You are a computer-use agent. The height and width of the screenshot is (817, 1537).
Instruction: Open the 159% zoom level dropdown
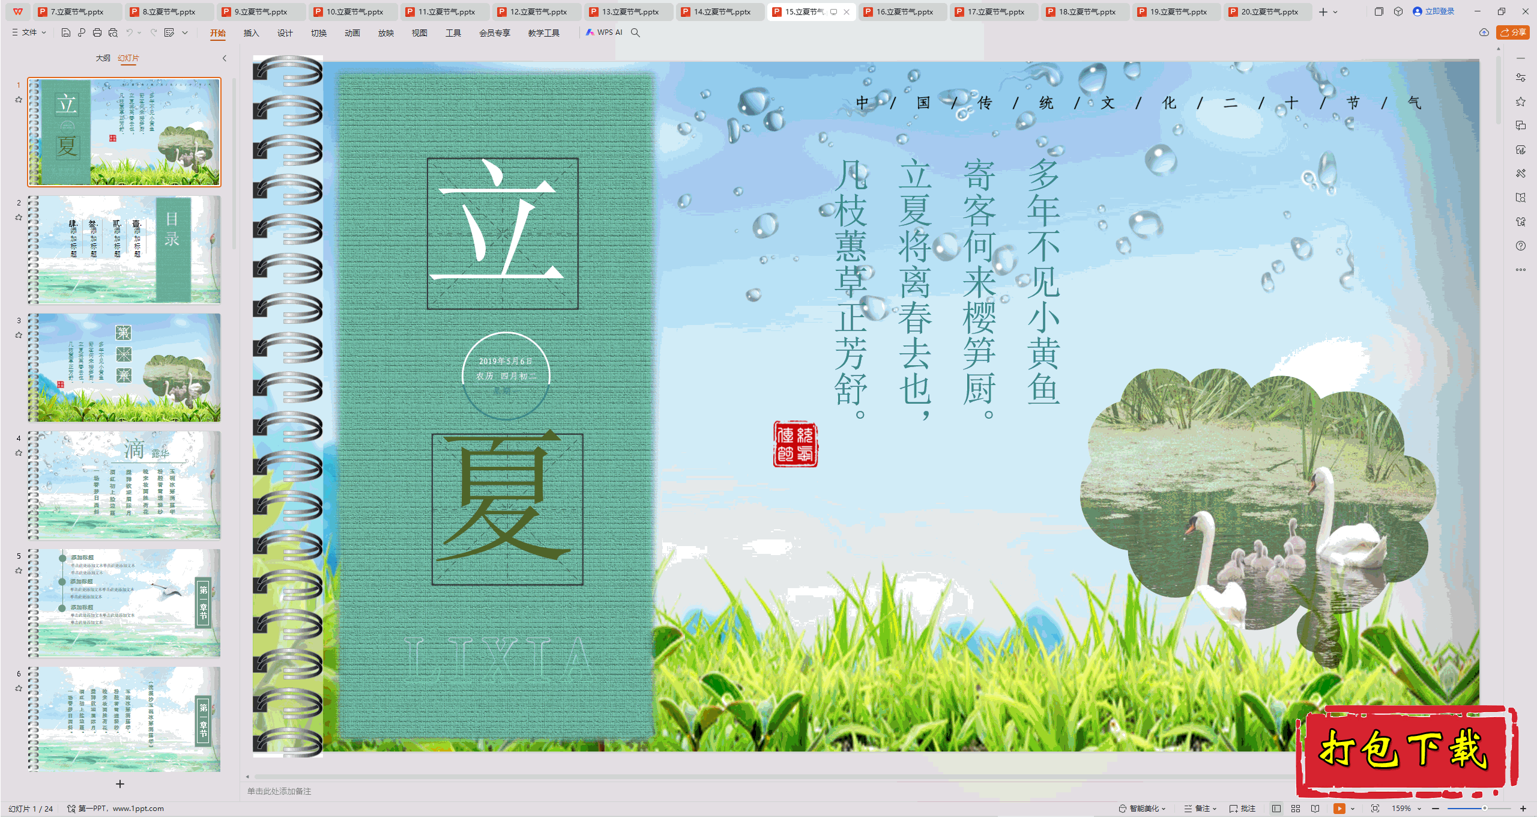point(1407,809)
